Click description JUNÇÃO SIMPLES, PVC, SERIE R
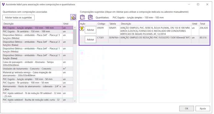This screenshot has width=214, height=114. point(155,31)
